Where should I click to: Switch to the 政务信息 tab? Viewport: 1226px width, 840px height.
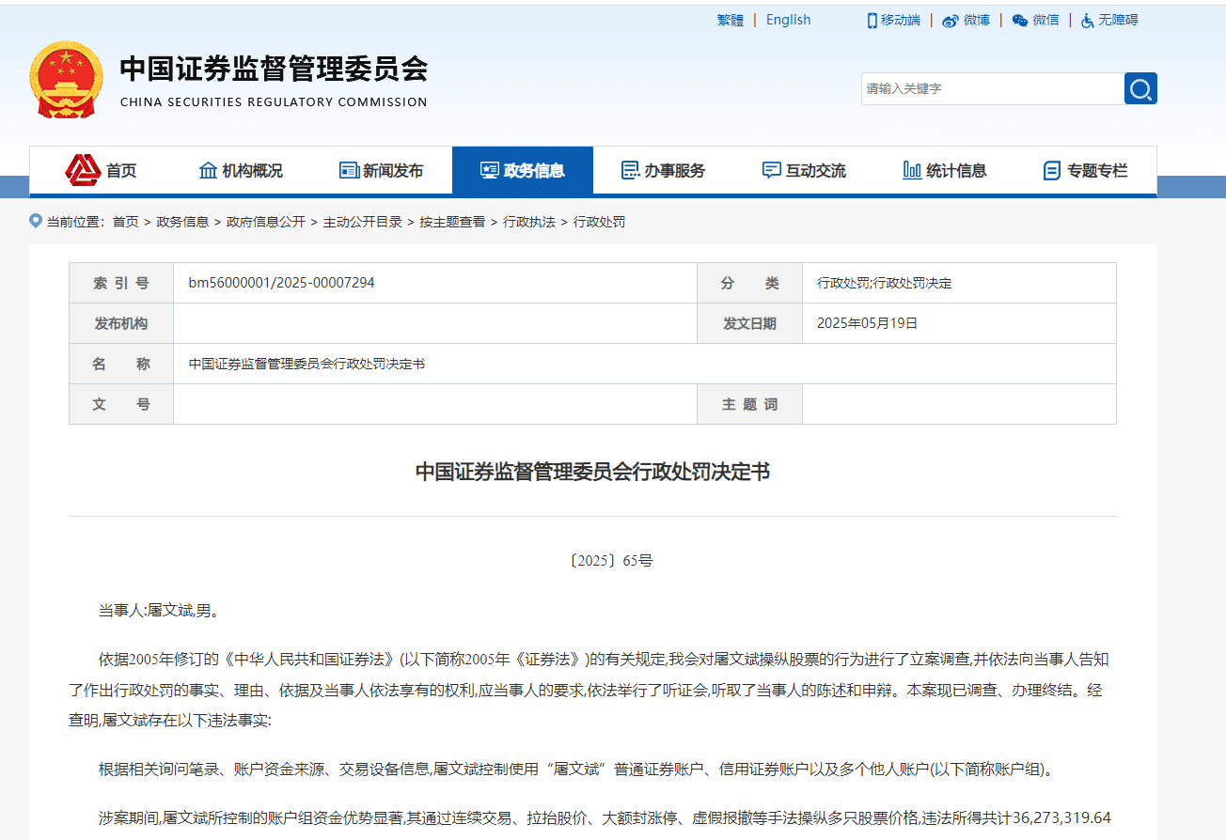pyautogui.click(x=522, y=170)
